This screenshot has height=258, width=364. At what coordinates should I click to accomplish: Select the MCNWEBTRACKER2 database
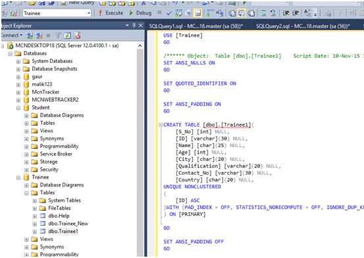55,100
